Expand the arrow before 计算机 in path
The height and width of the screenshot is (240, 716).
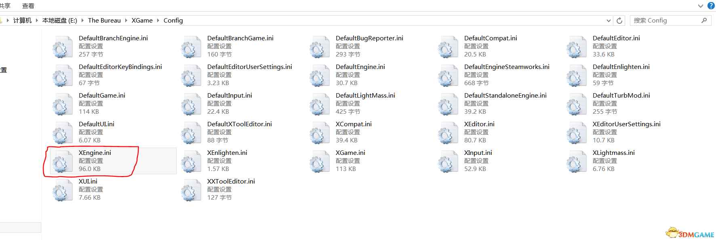click(x=8, y=20)
